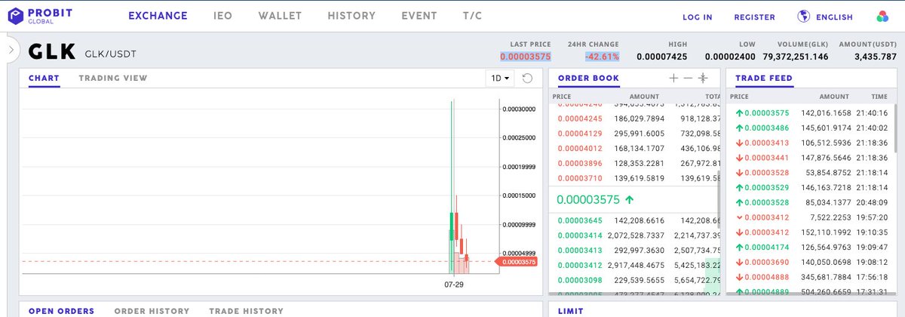
Task: Click the order book vertical scrollbar
Action: click(719, 200)
